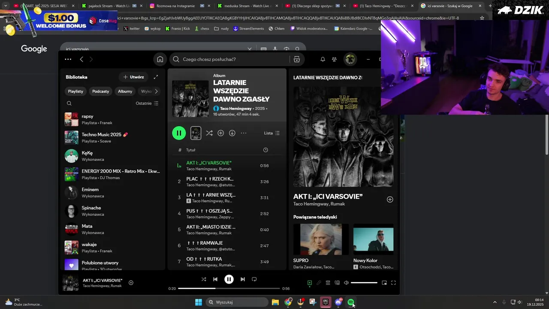Go back in Spotify navigation
Image resolution: width=549 pixels, height=309 pixels.
pyautogui.click(x=81, y=59)
